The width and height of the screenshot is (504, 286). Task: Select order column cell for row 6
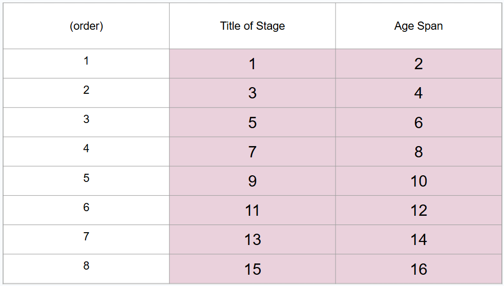click(x=86, y=210)
